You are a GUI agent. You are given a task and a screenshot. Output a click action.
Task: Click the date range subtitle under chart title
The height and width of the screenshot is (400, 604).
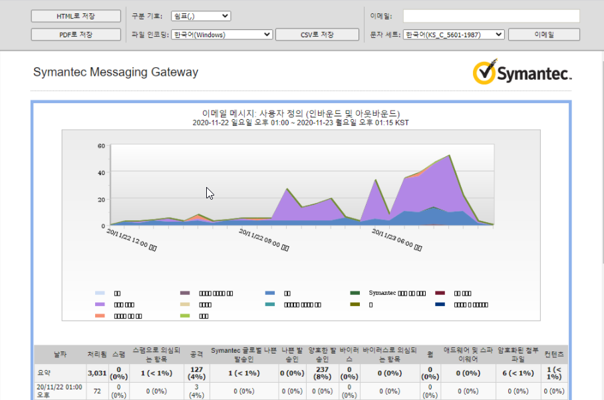point(301,122)
